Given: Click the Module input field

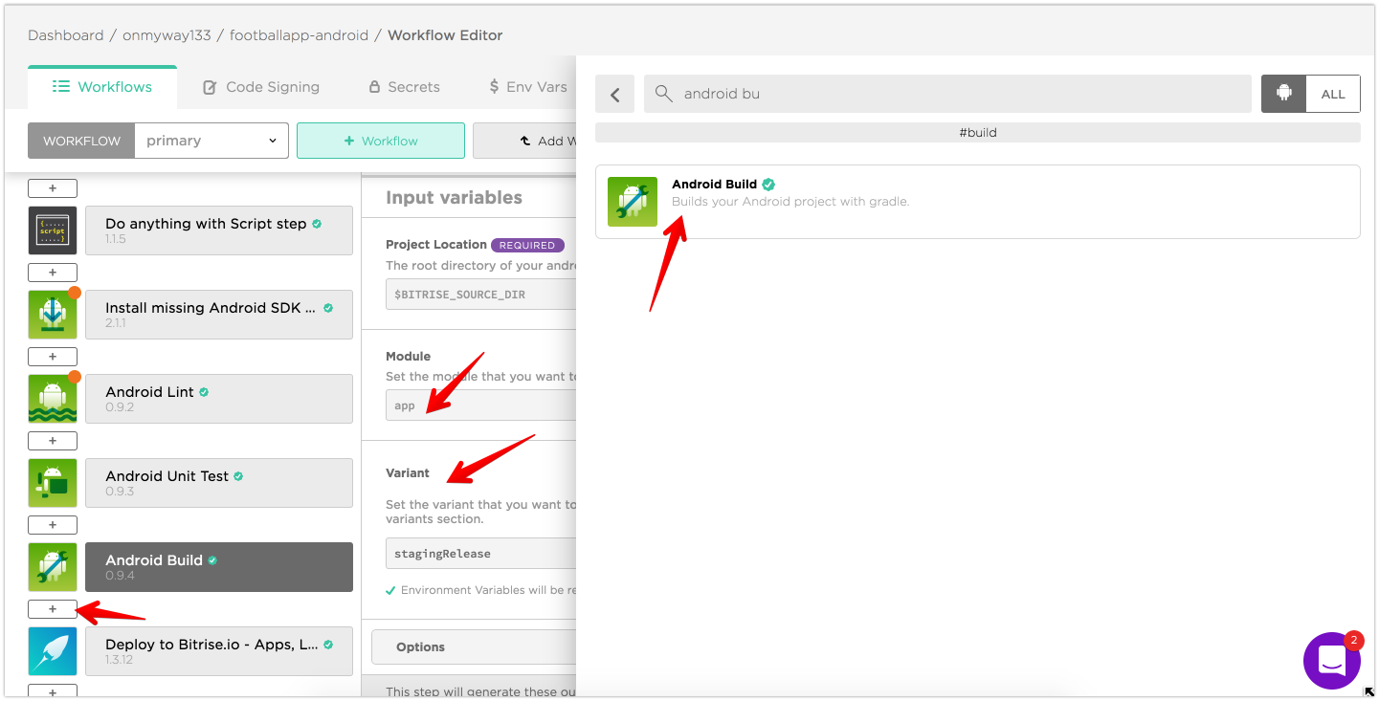Looking at the screenshot, I should click(481, 405).
